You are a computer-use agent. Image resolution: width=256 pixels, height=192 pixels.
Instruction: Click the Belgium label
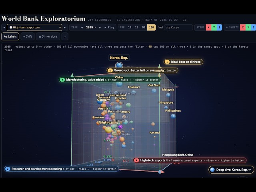104,122
